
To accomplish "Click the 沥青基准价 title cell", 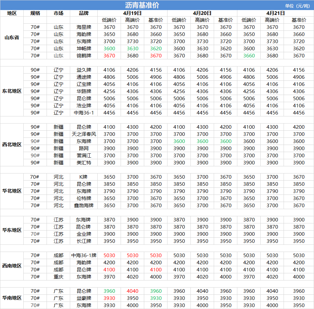I will [x=142, y=6].
